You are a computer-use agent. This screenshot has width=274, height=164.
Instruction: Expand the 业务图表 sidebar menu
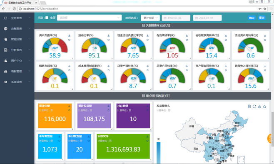pos(17,18)
